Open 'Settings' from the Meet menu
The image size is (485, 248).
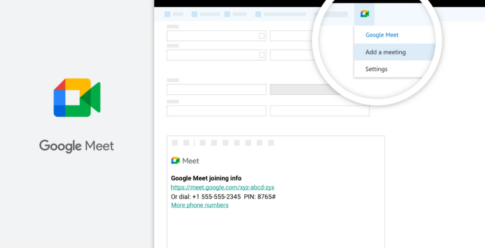pyautogui.click(x=376, y=69)
